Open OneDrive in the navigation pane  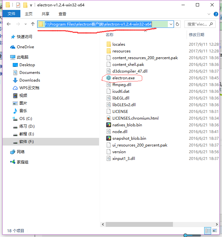[x=25, y=47]
